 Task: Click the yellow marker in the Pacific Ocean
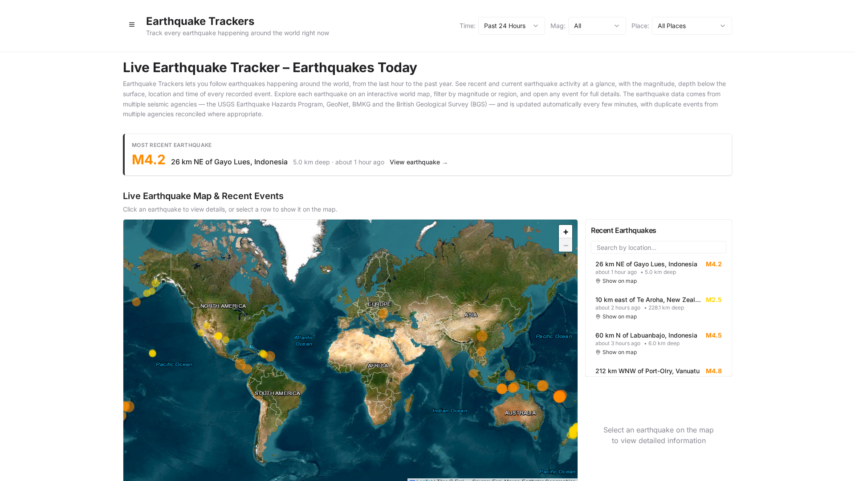152,353
